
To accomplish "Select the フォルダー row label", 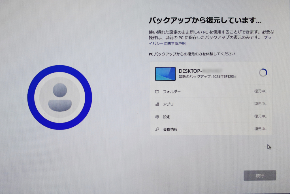I will 172,92.
